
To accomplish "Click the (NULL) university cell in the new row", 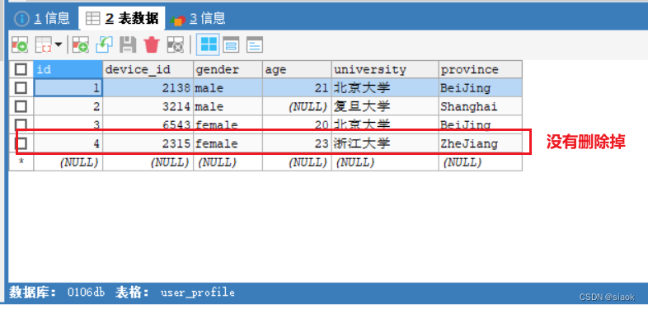I will click(385, 162).
